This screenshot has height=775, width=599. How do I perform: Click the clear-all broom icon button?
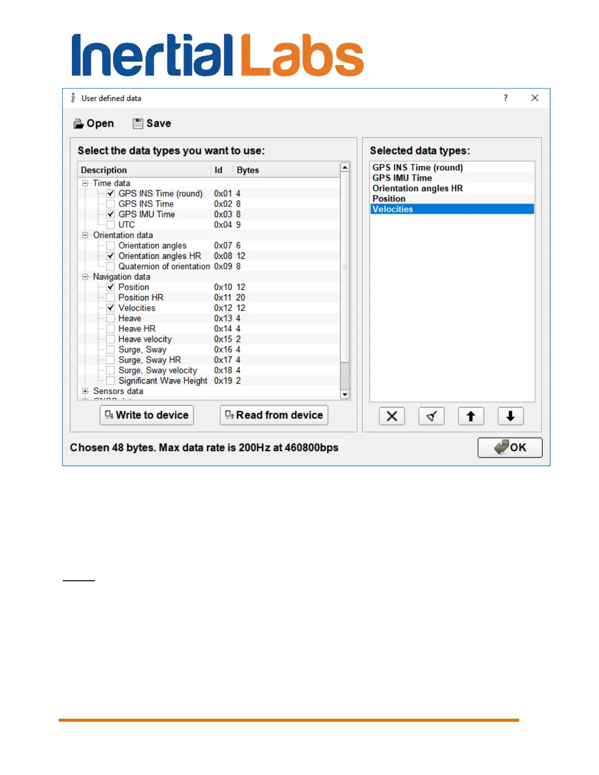[x=432, y=416]
